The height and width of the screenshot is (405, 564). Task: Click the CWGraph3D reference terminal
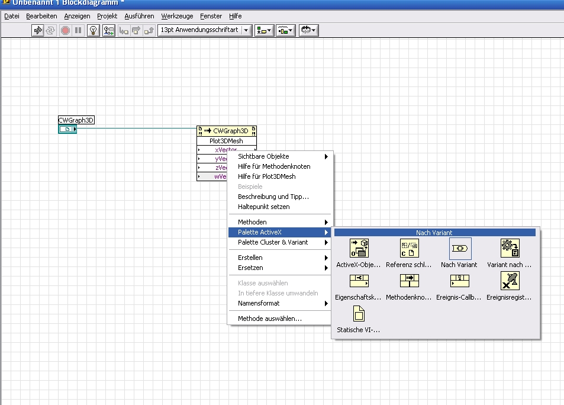point(67,129)
